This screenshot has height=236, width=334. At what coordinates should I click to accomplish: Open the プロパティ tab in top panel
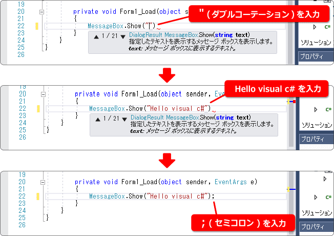coord(312,55)
